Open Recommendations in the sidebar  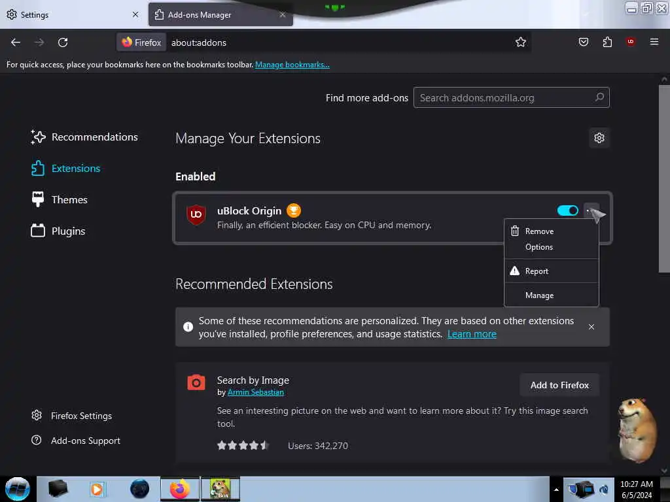[x=84, y=137]
